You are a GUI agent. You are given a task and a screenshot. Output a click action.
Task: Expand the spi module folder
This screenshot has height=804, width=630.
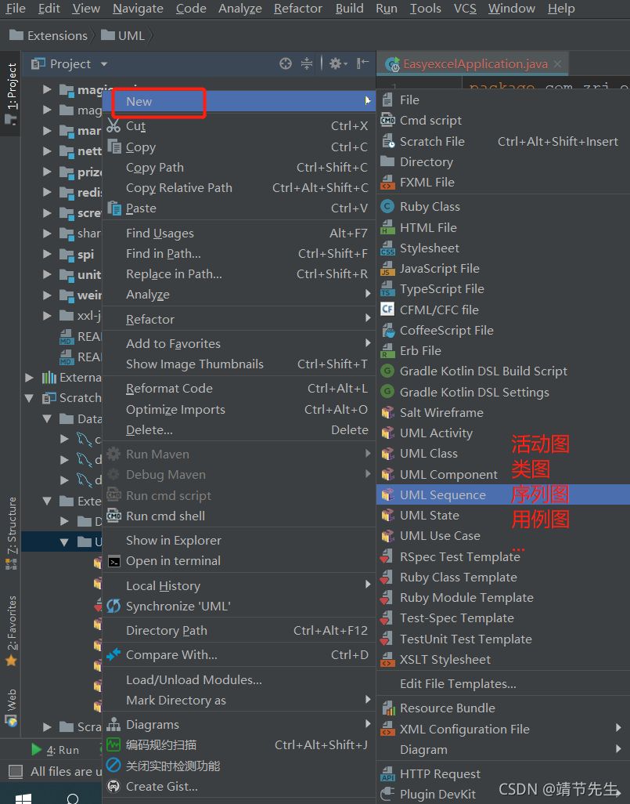[x=47, y=254]
